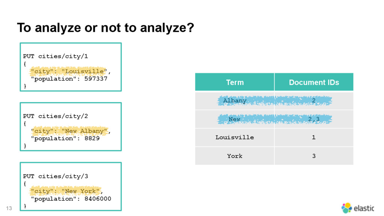The image size is (384, 216).
Task: Click highlighted city New Albany text
Action: tap(69, 131)
